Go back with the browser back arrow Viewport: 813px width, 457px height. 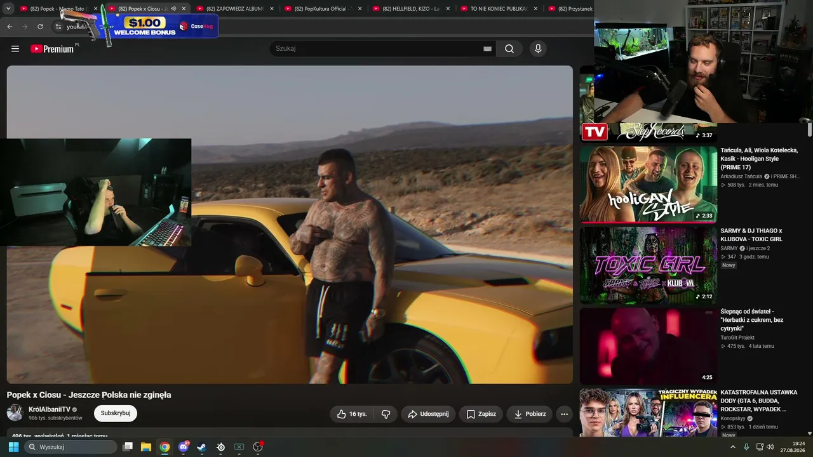click(x=10, y=27)
